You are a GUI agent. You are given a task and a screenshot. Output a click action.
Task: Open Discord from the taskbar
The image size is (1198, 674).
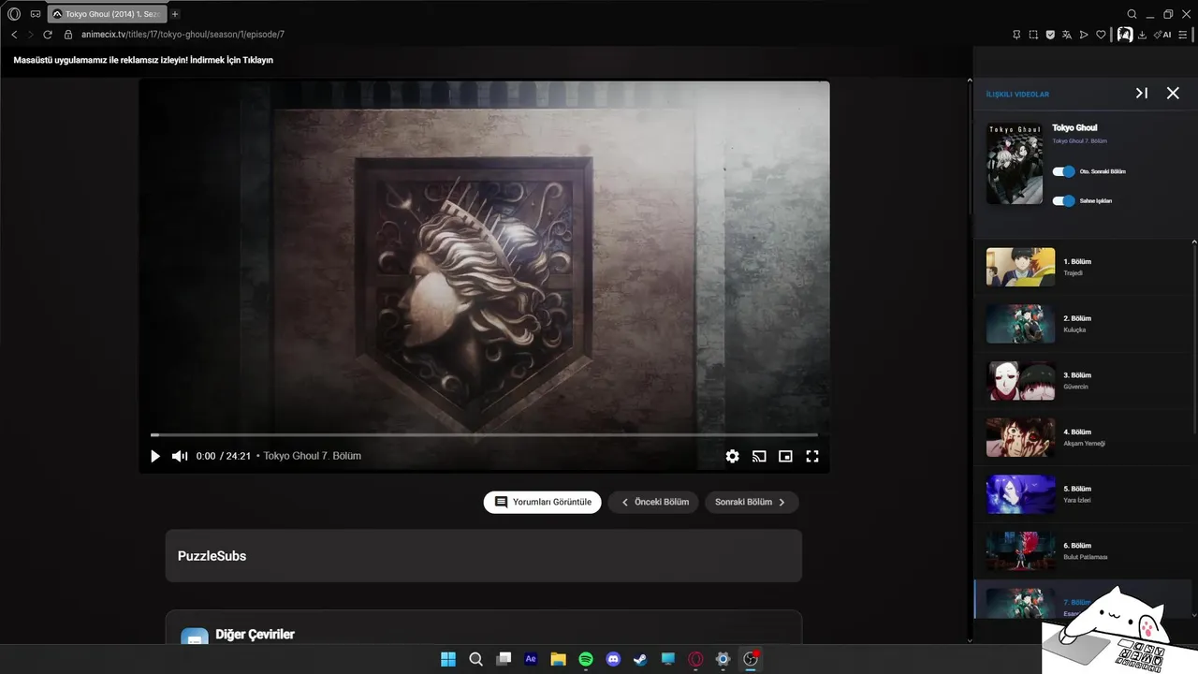click(x=613, y=659)
